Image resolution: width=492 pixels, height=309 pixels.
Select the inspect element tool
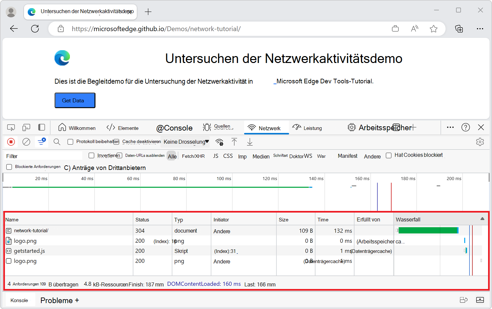pos(11,127)
